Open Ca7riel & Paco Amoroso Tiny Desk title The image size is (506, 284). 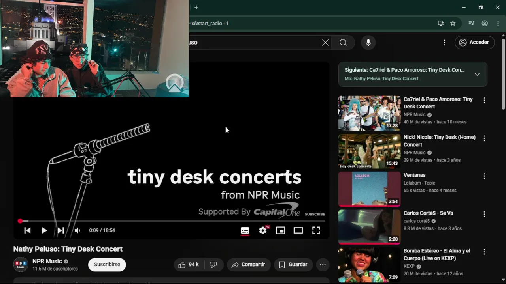point(438,103)
